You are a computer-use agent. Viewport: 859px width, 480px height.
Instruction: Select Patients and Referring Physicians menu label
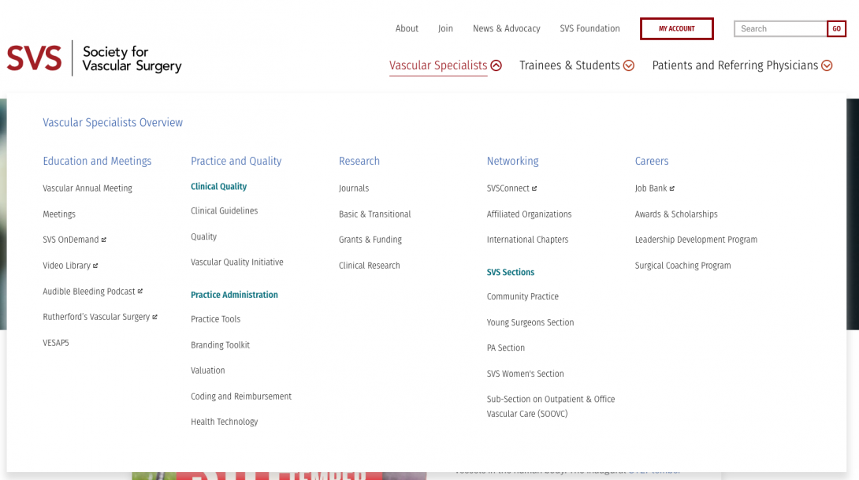[735, 65]
